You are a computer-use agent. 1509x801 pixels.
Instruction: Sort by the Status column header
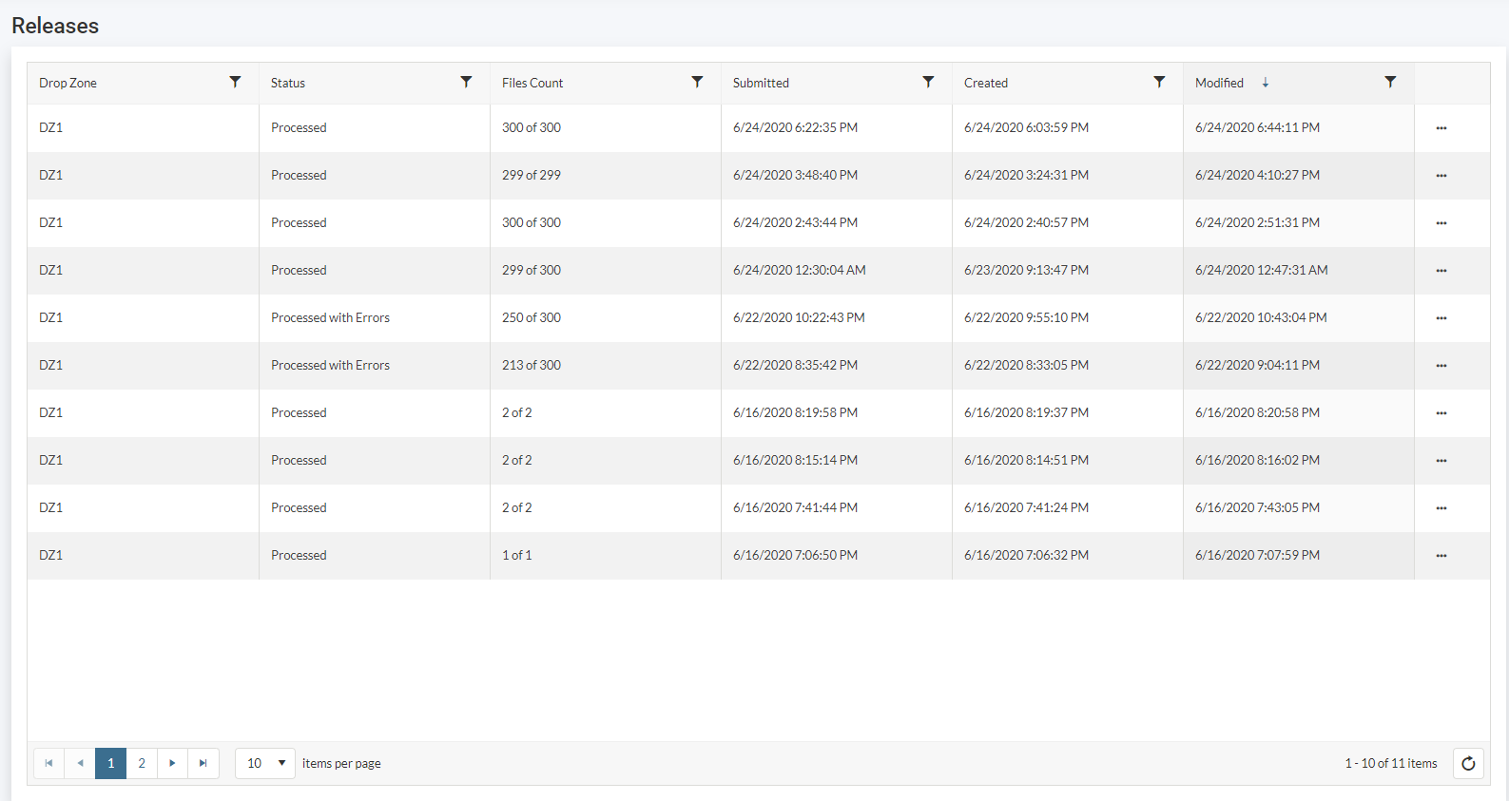click(x=288, y=83)
